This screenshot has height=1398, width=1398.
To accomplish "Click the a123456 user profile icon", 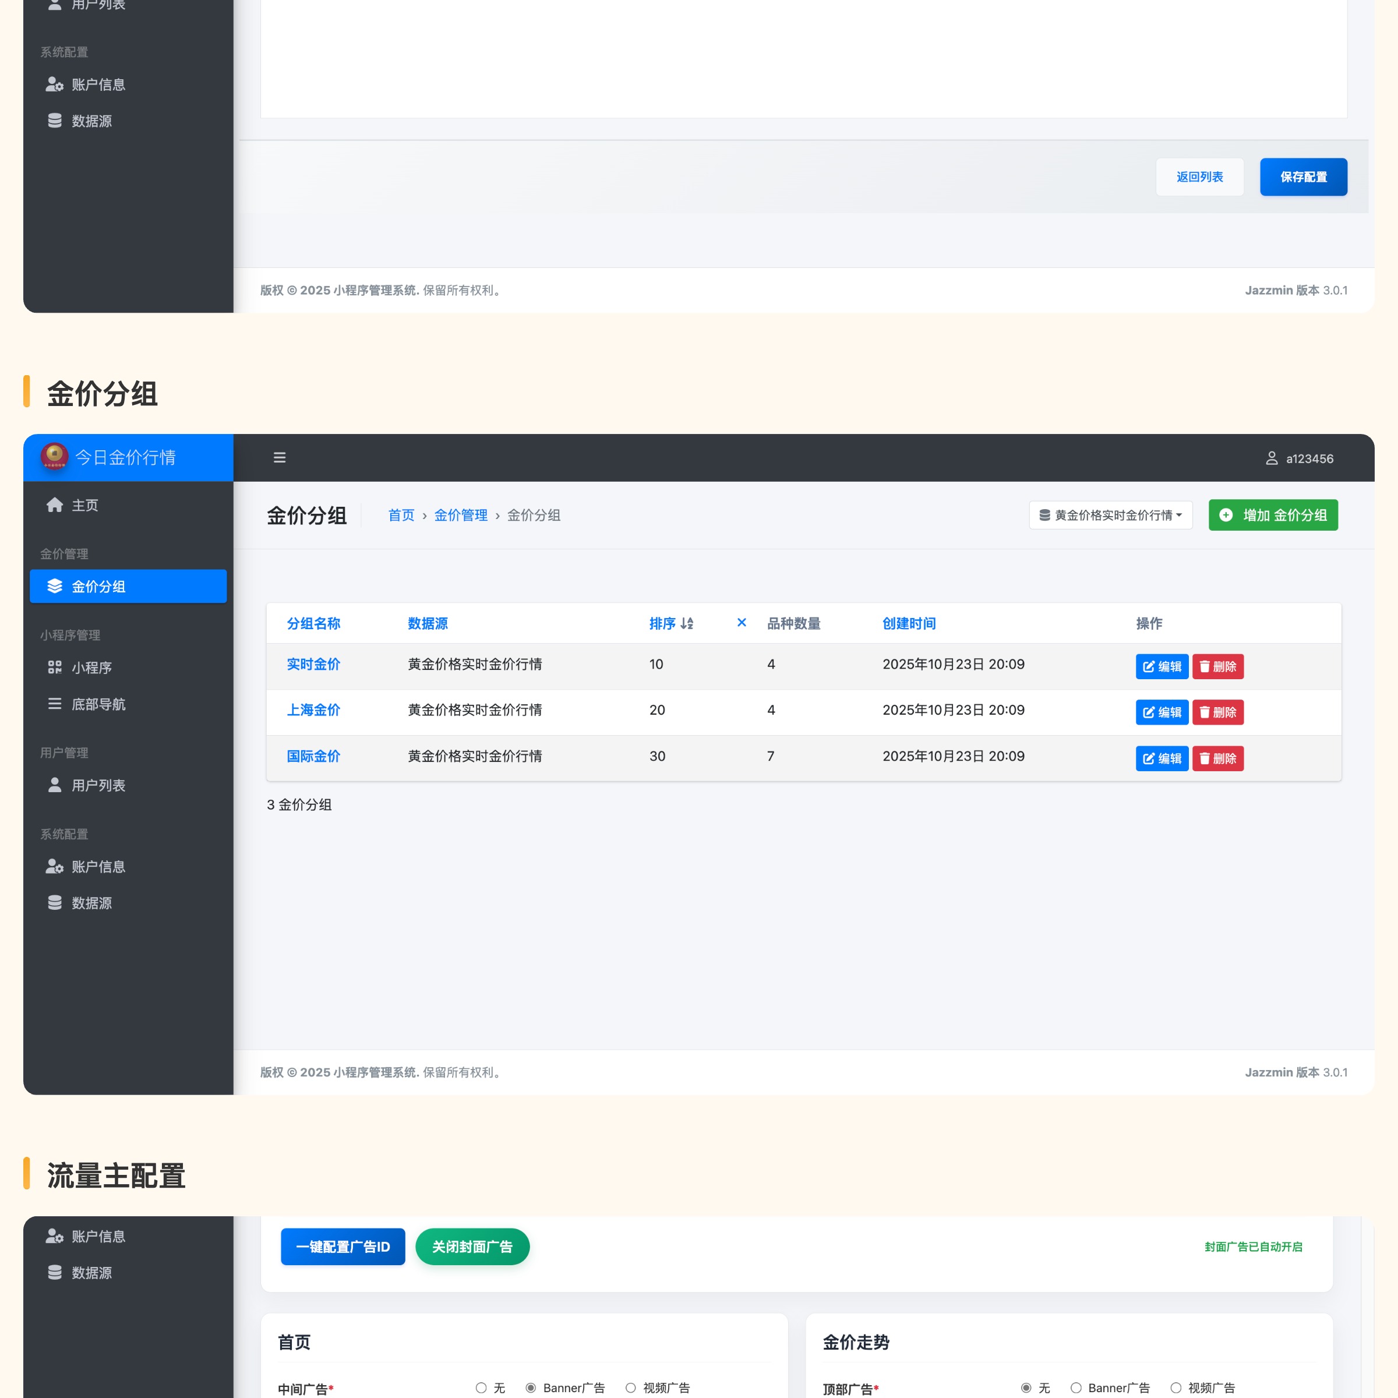I will pyautogui.click(x=1270, y=458).
